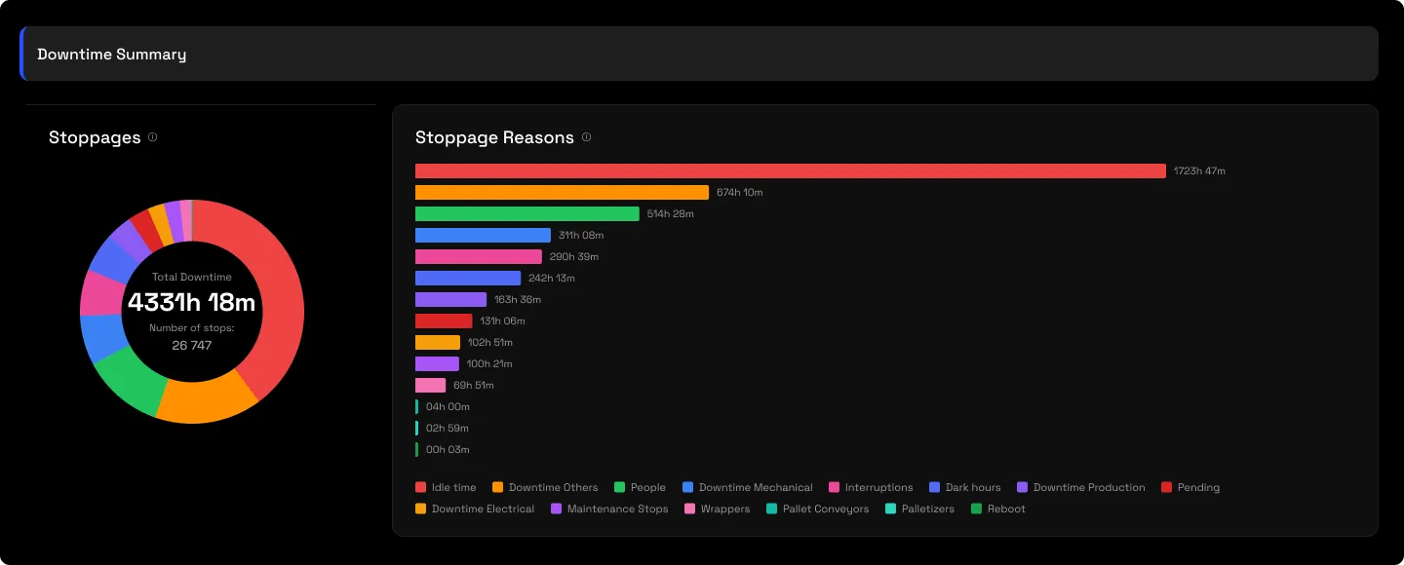The image size is (1404, 565).
Task: Select the green bar beside 514h 28m
Action: pos(527,213)
